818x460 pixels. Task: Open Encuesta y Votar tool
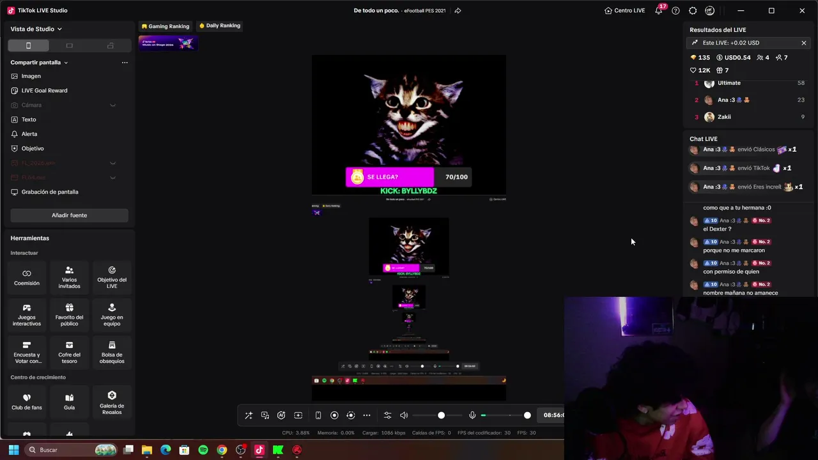pos(27,353)
